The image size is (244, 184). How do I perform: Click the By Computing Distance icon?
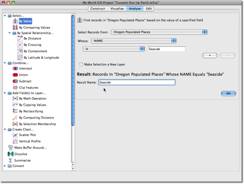15,118
